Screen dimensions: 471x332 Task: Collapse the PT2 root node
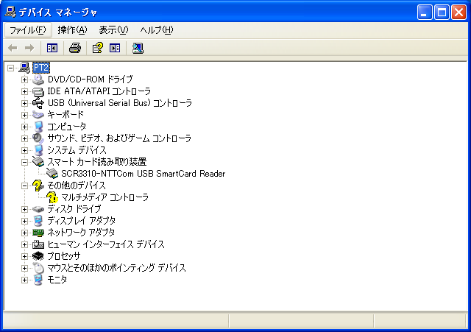(10, 68)
